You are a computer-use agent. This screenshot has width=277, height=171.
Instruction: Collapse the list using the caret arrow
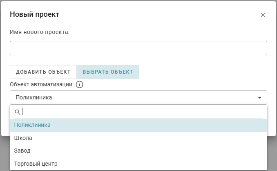(x=259, y=98)
